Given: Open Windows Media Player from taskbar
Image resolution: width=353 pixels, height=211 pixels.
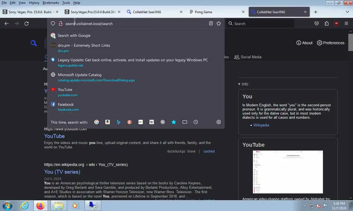Looking at the screenshot, I should [x=75, y=206].
